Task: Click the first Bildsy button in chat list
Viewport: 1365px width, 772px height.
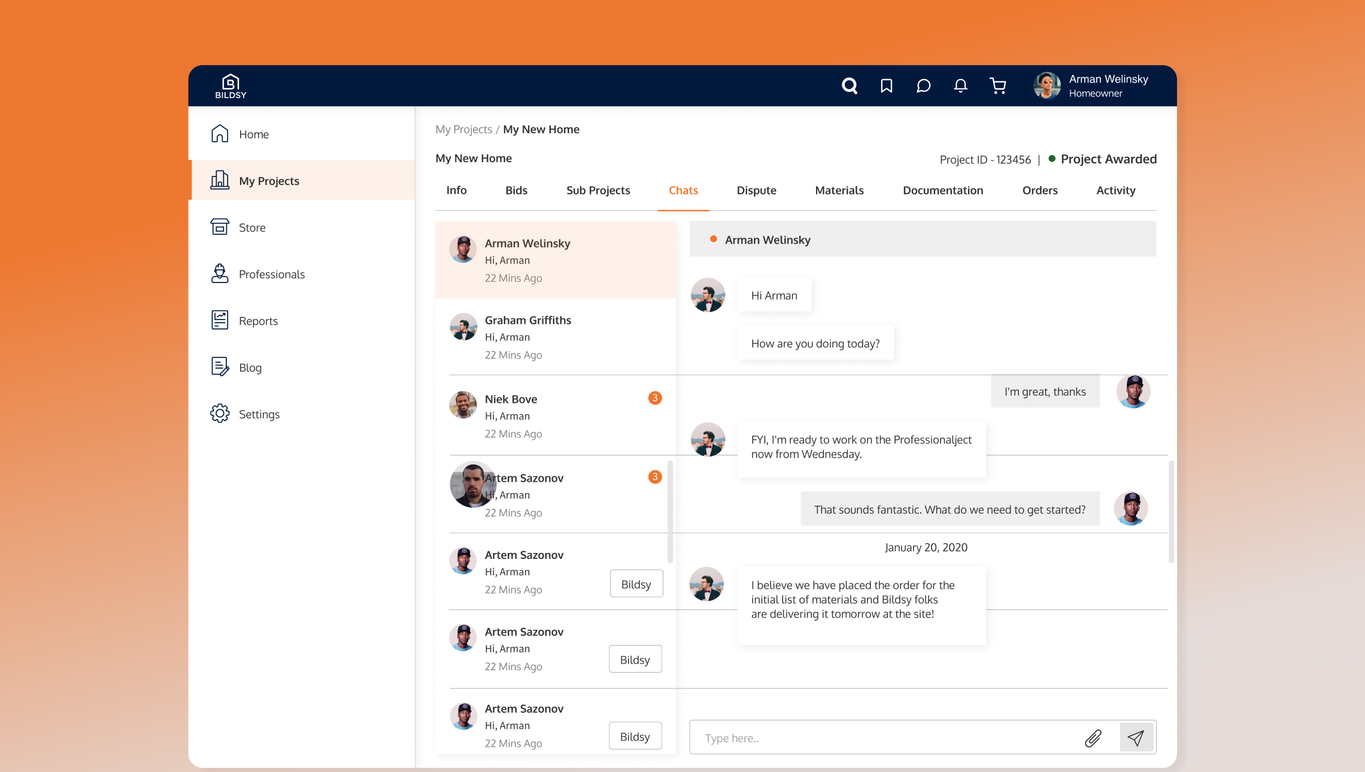Action: (636, 584)
